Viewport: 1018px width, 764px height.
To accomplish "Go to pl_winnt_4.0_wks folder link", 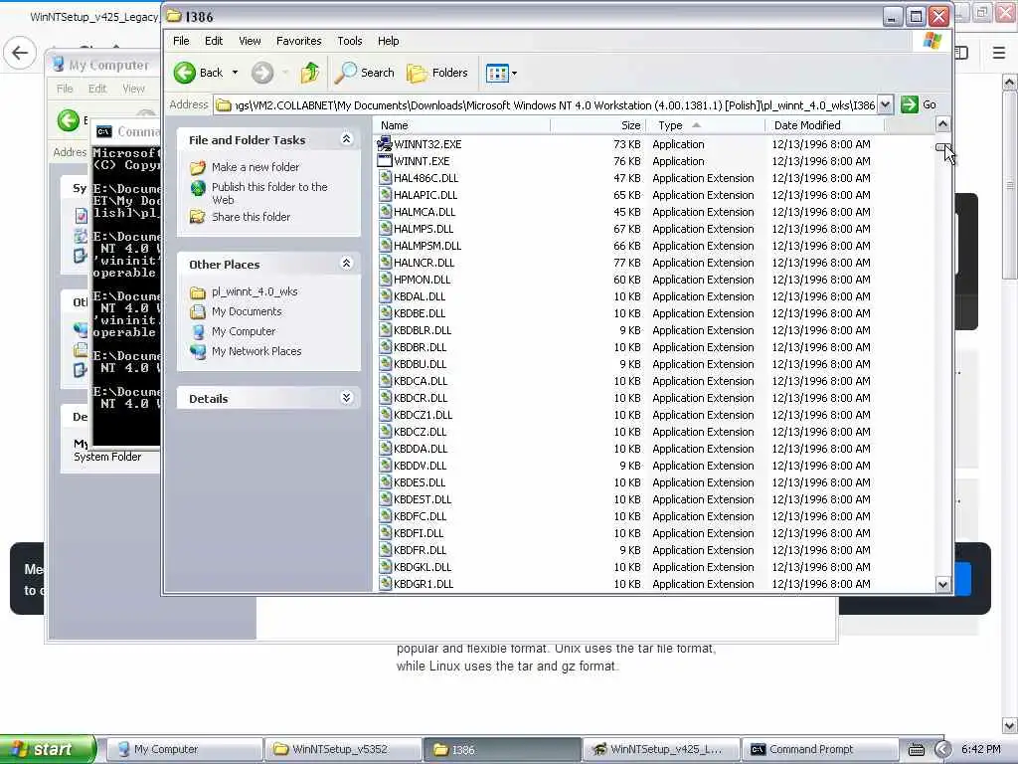I will [254, 291].
